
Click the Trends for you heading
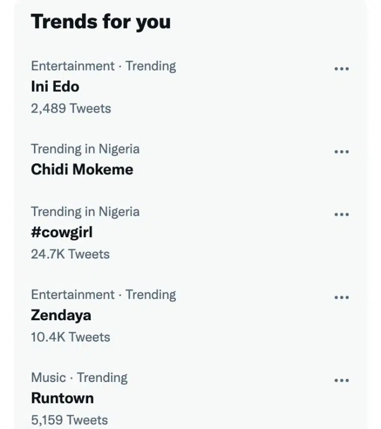[101, 21]
